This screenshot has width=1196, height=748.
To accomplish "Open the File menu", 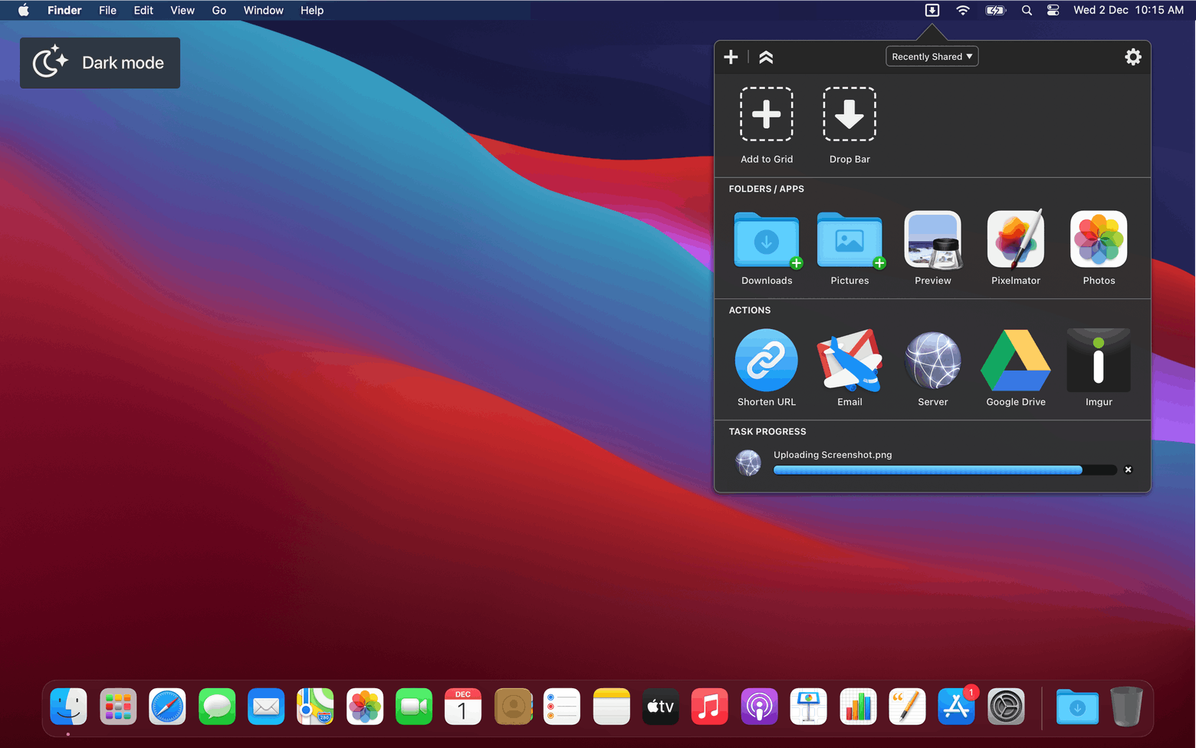I will click(x=107, y=10).
